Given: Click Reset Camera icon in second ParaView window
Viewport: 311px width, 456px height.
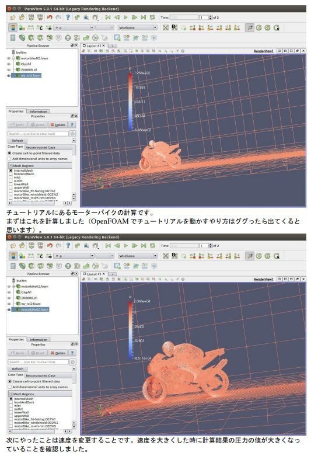Looking at the screenshot, I should click(166, 256).
